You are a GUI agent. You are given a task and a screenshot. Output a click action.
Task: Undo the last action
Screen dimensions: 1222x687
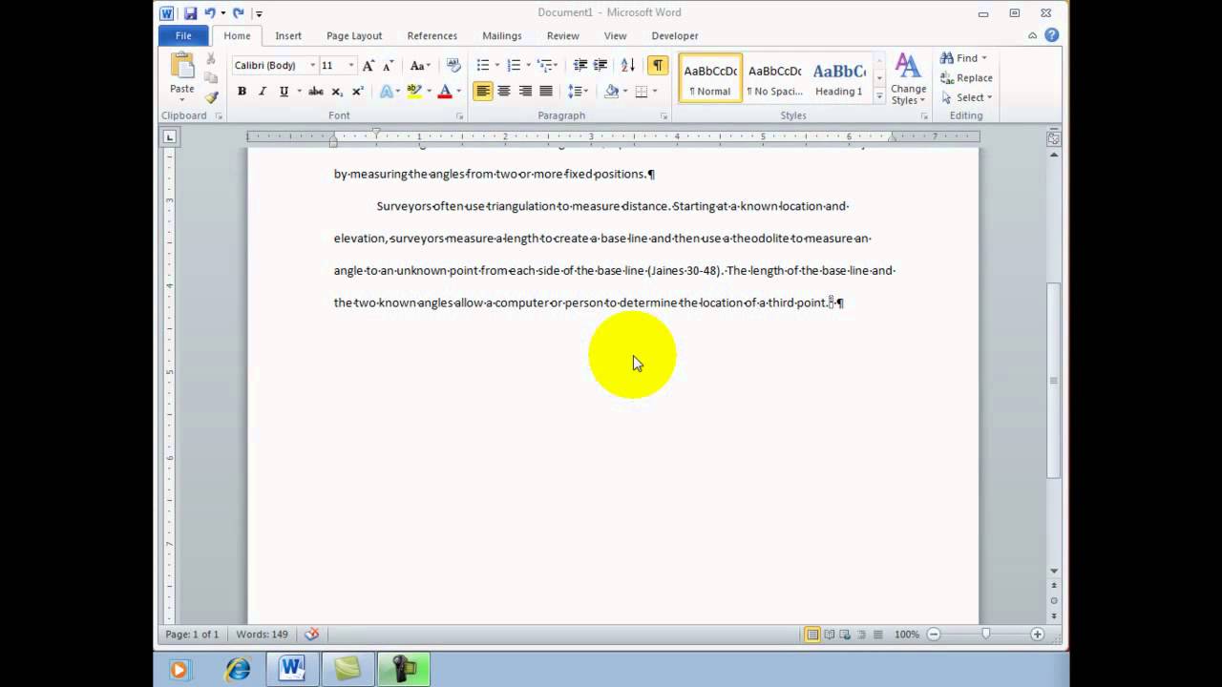point(209,13)
